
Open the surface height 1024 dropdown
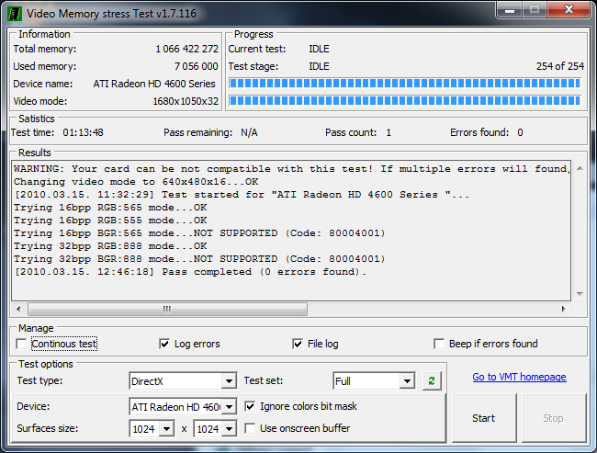click(x=229, y=429)
